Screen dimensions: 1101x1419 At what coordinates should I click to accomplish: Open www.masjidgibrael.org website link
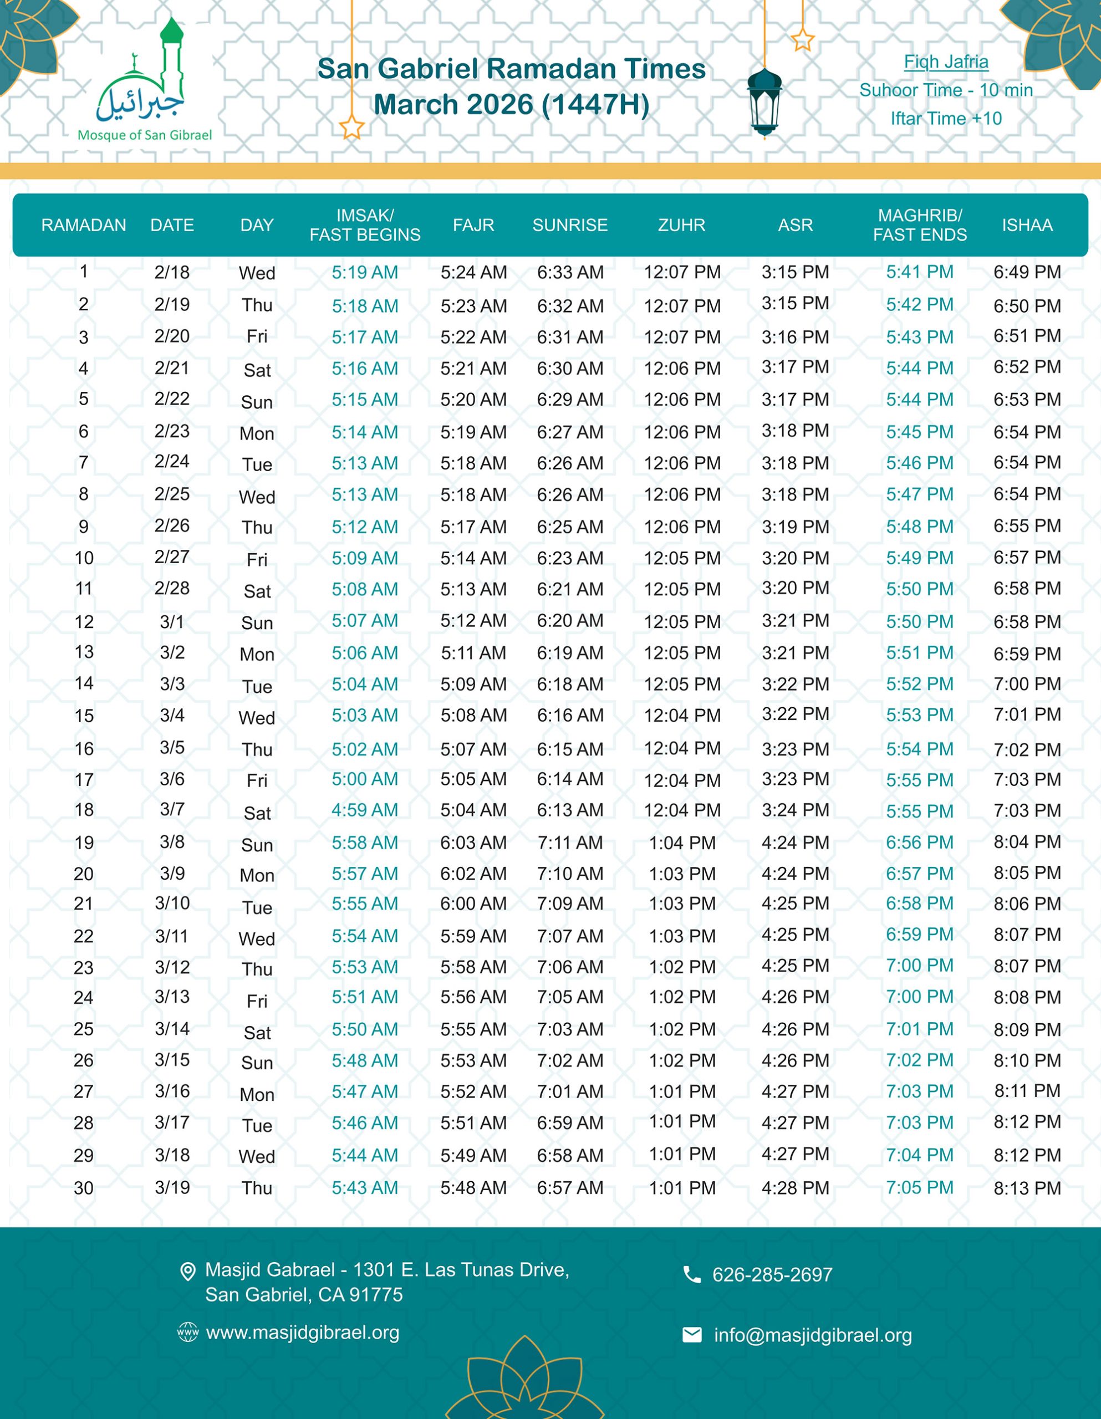(x=302, y=1333)
